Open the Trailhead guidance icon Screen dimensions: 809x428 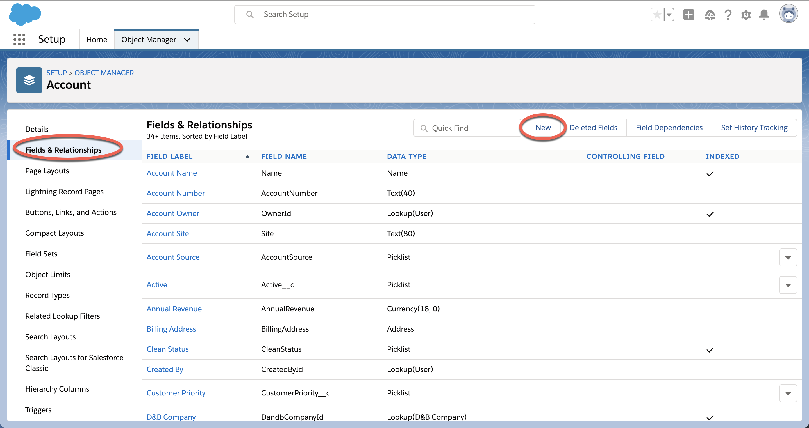coord(710,15)
